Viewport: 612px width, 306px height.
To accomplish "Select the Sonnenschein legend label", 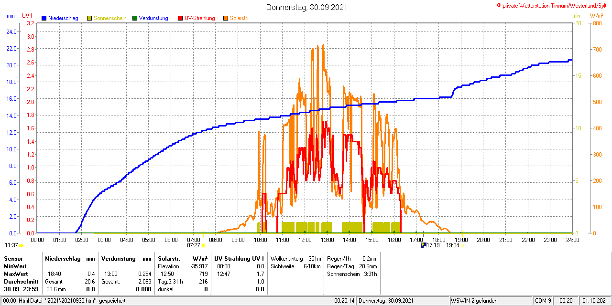I will click(110, 18).
